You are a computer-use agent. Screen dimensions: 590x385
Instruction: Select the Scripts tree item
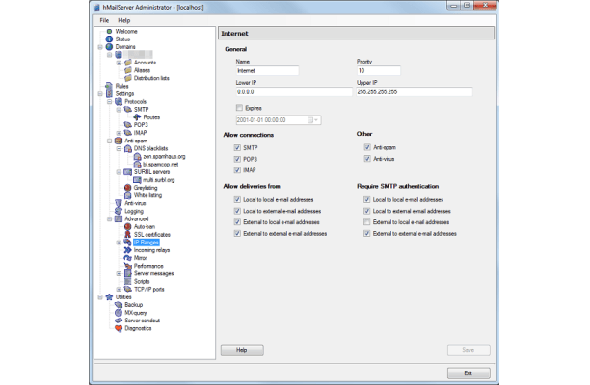pyautogui.click(x=142, y=281)
